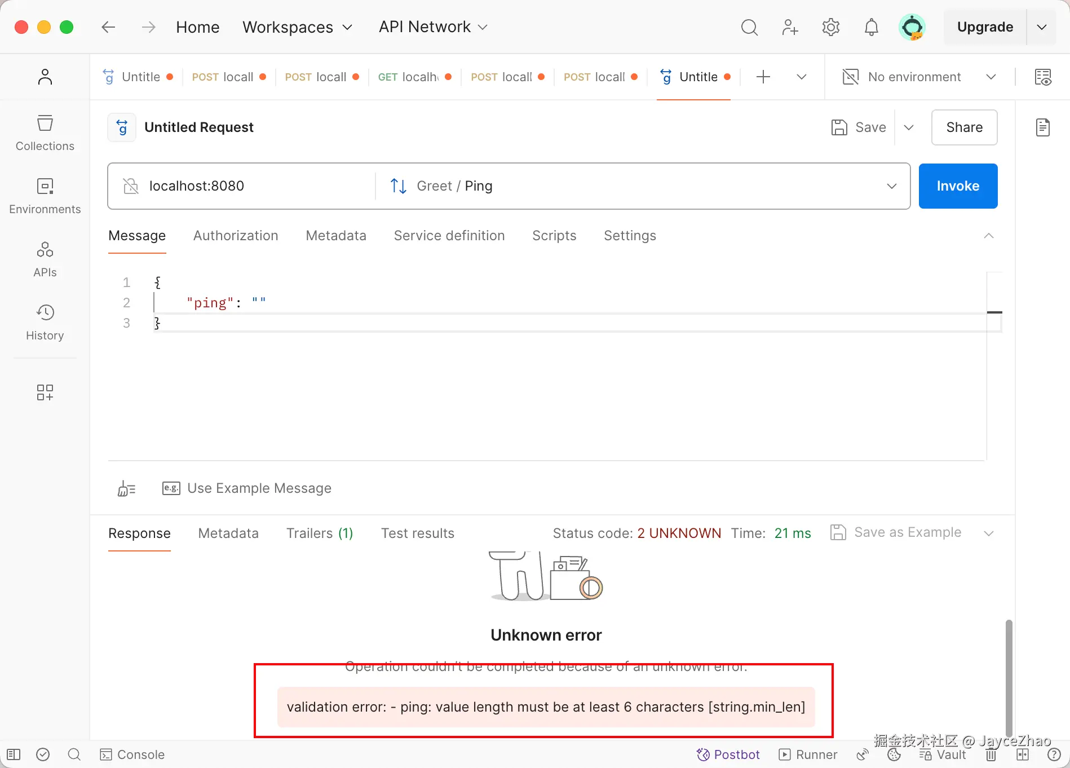Click the Share button
The image size is (1070, 768).
tap(964, 127)
